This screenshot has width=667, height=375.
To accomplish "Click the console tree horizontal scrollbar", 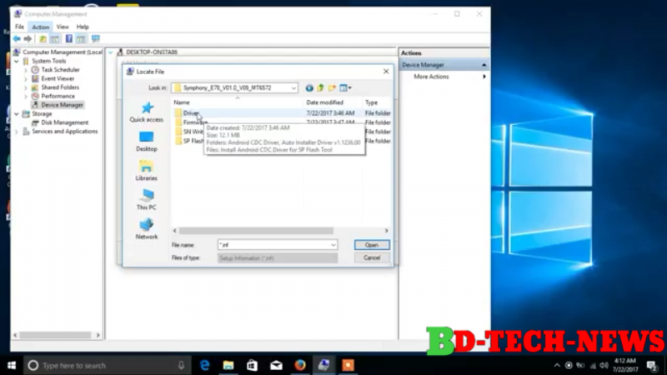I will pos(55,336).
